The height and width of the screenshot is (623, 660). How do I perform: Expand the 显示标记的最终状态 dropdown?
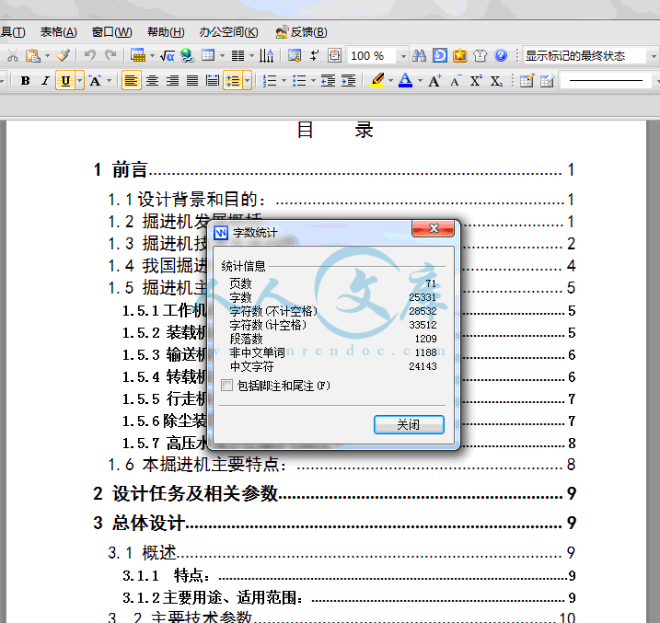click(654, 55)
